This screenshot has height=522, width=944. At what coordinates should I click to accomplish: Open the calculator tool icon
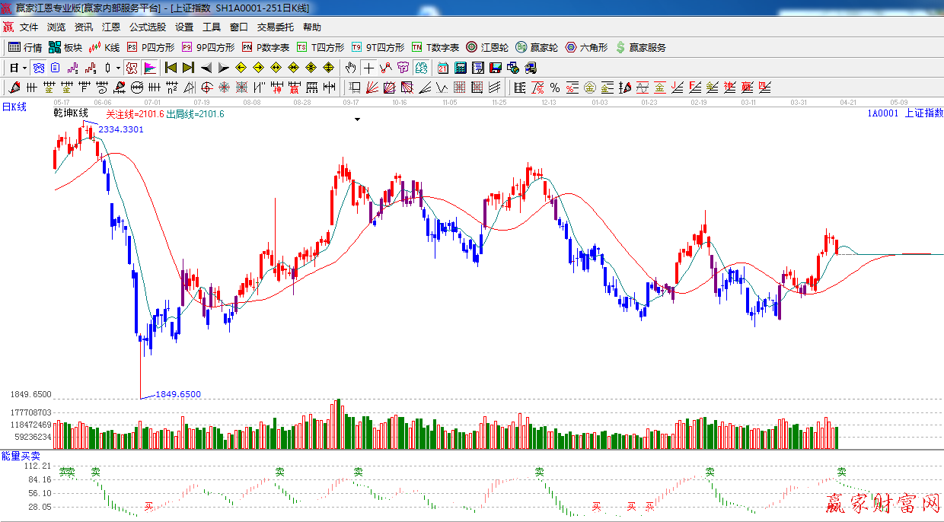click(x=460, y=68)
